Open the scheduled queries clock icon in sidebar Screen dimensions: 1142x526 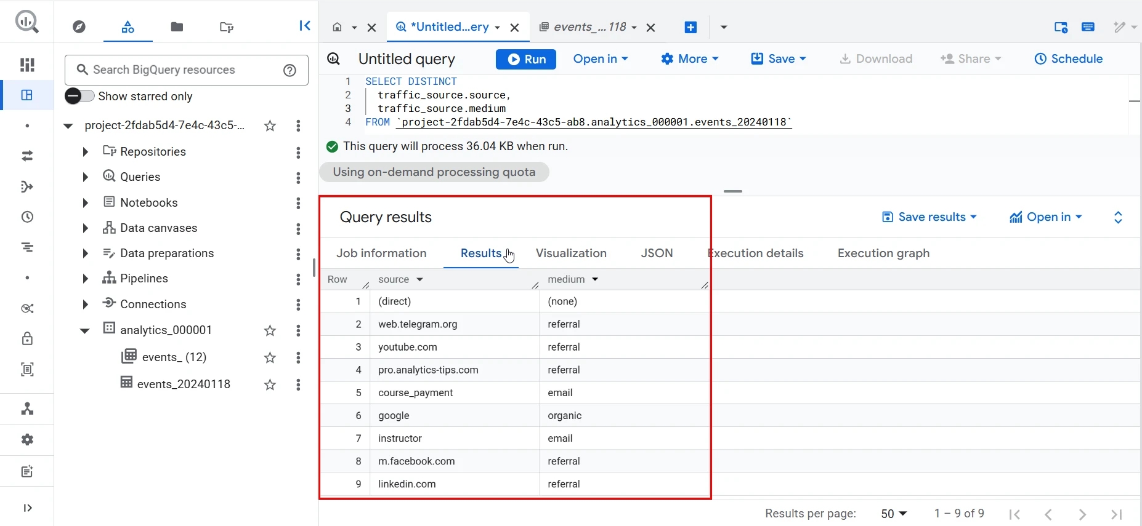point(27,217)
